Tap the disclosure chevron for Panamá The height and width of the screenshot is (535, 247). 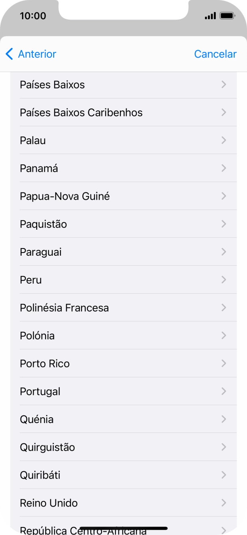223,168
